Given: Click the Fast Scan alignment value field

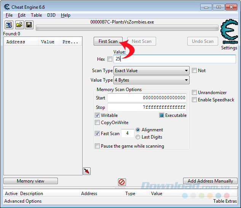Looking at the screenshot, I should (128, 133).
